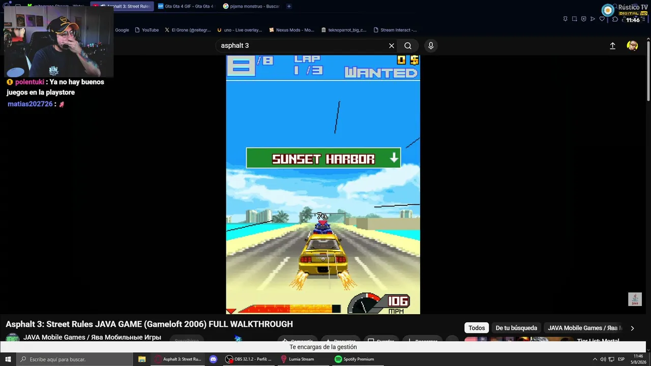Open the Nexus Mods bookmark
The height and width of the screenshot is (366, 651).
291,30
